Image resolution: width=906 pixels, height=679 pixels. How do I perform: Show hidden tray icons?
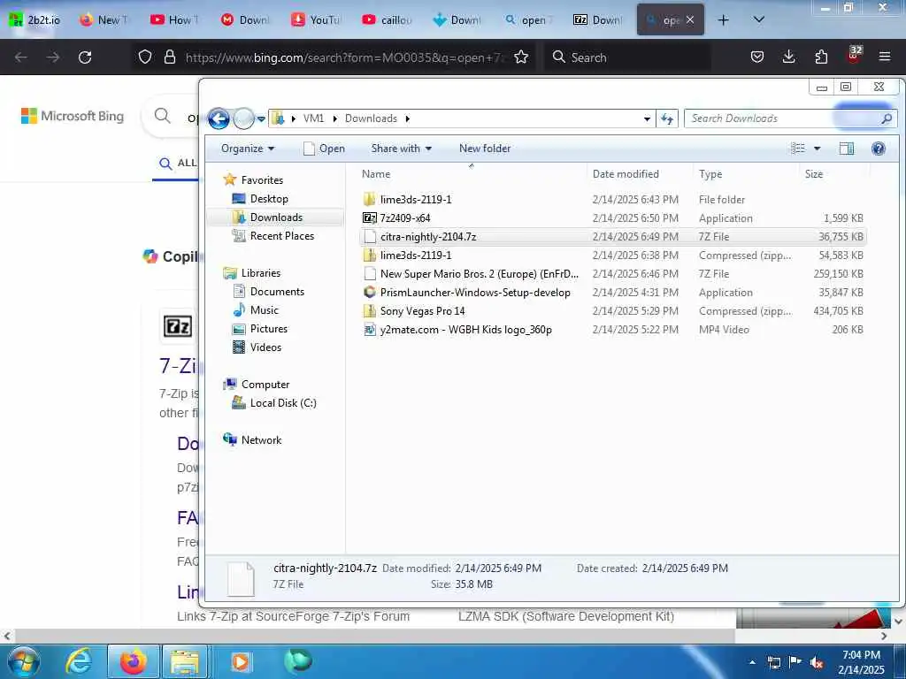click(x=752, y=663)
